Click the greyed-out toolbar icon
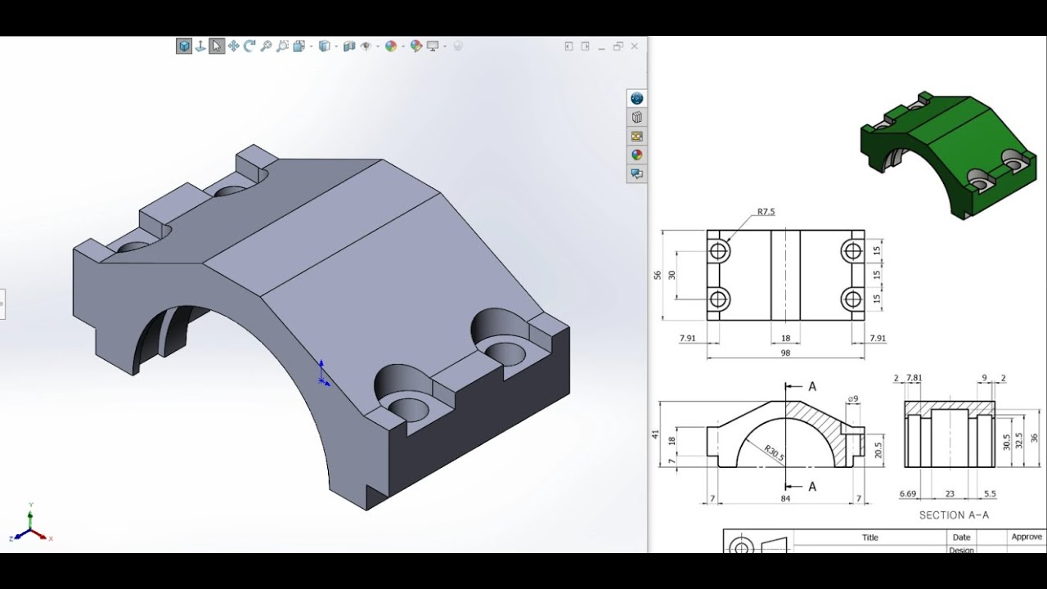This screenshot has height=589, width=1047. pos(458,46)
